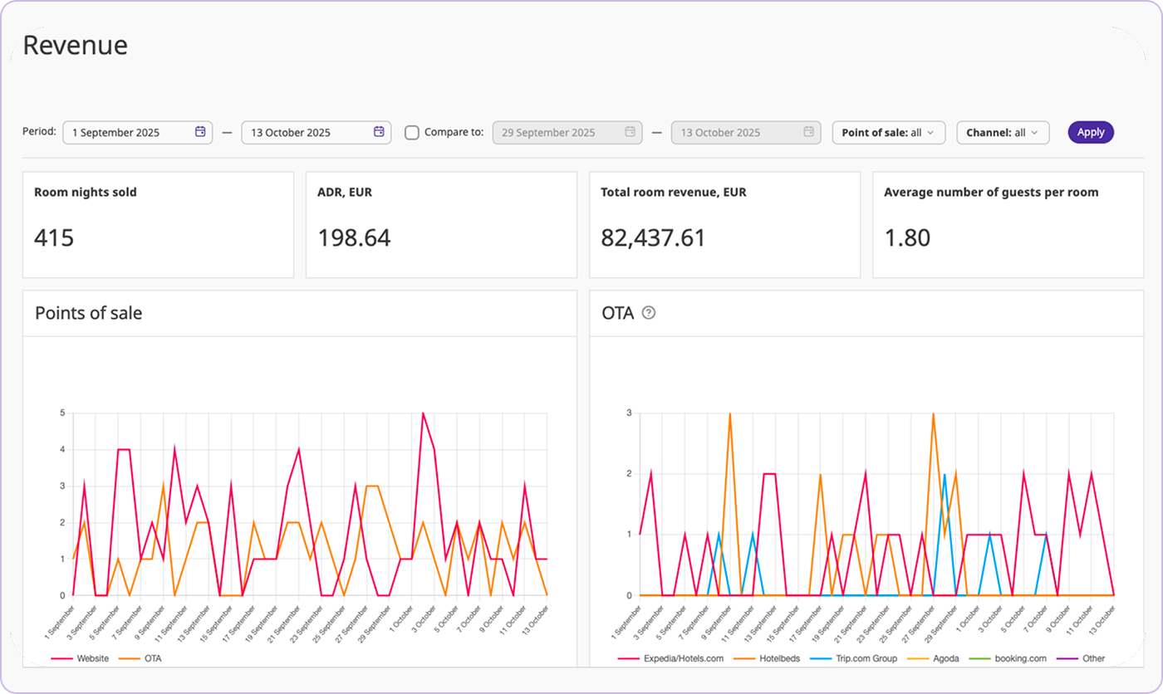1163x694 pixels.
Task: Click the calendar icon beside the comparison end date
Action: tap(807, 132)
